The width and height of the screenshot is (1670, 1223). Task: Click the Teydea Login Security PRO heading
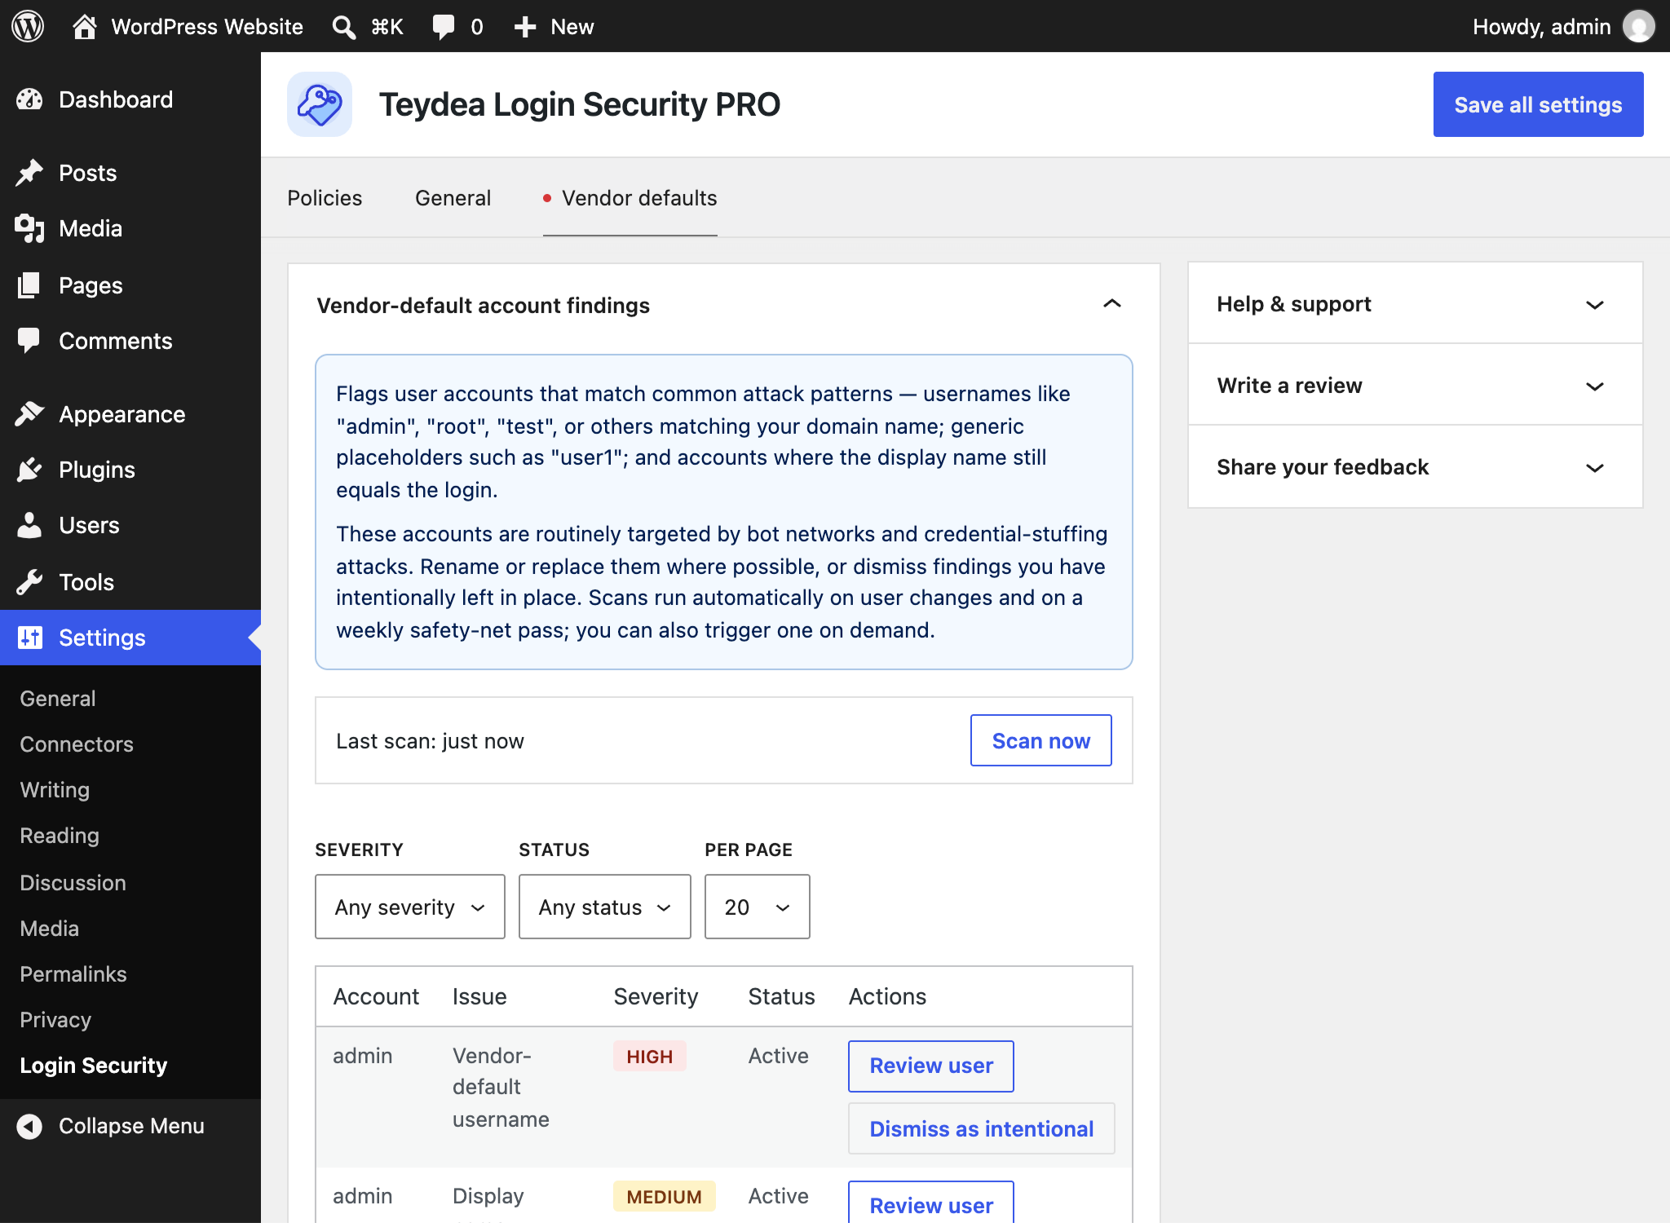(x=580, y=104)
